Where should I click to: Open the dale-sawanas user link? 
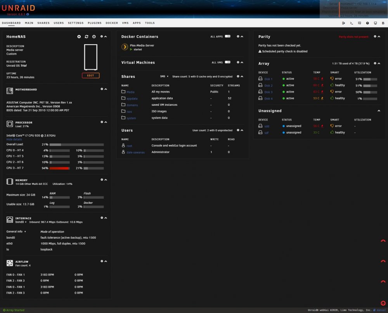(135, 152)
